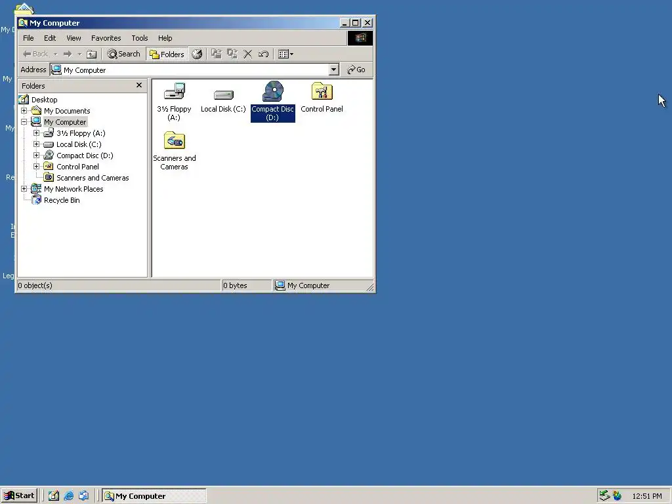The width and height of the screenshot is (672, 504).
Task: Click the Go button
Action: point(356,70)
